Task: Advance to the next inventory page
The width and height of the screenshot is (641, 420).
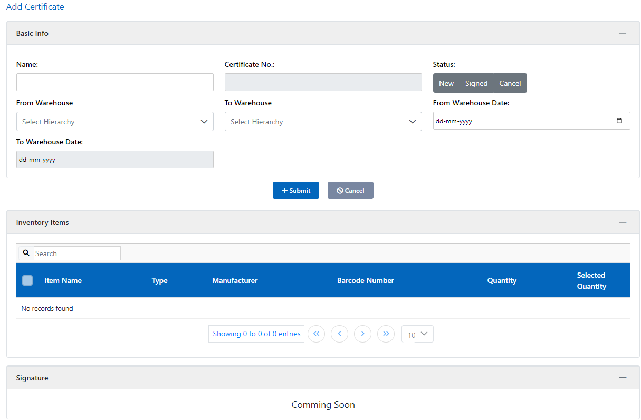Action: point(362,334)
